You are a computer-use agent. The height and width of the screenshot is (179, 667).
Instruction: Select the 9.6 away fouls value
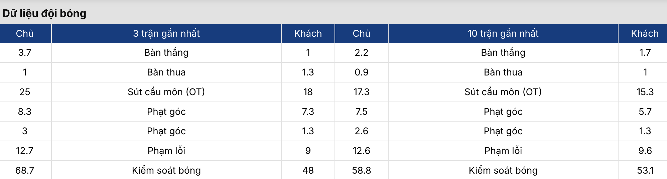click(645, 151)
